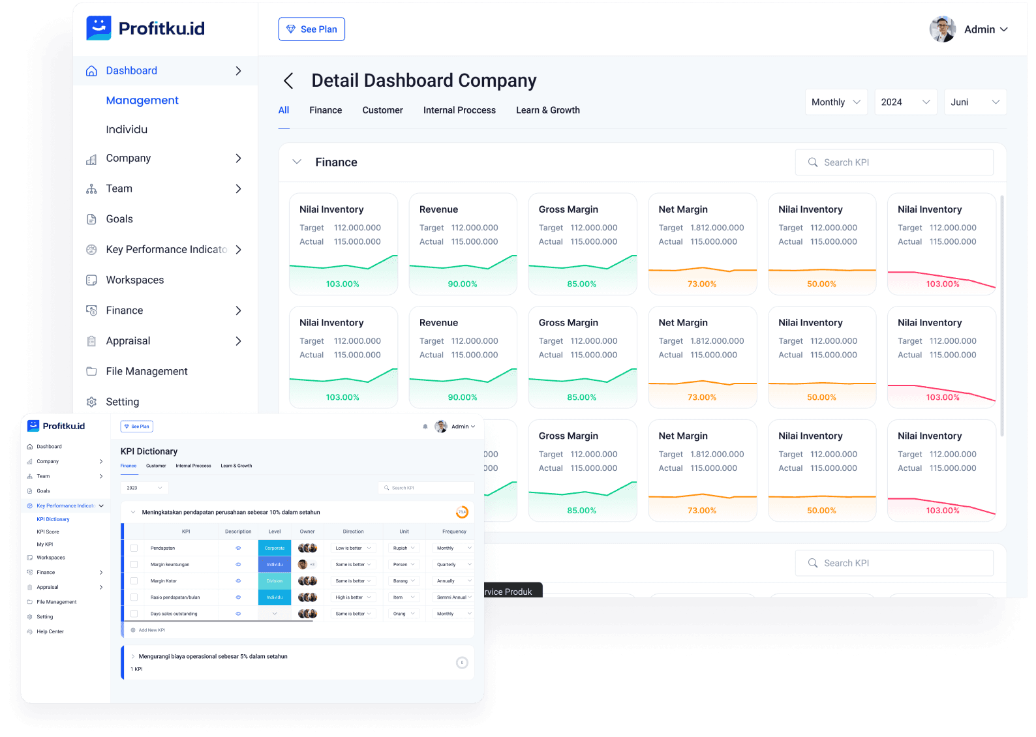Click the notification bell in KPI Dictionary window

tap(425, 427)
